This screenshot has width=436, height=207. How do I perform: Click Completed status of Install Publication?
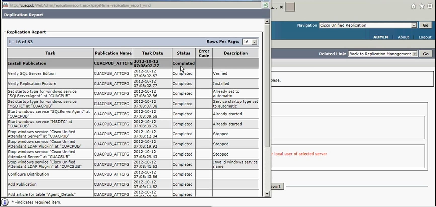click(184, 63)
